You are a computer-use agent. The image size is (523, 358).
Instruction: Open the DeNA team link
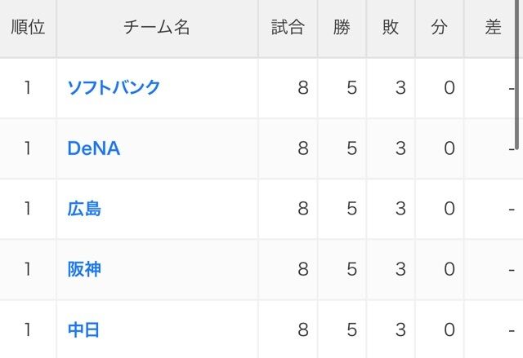tap(94, 148)
